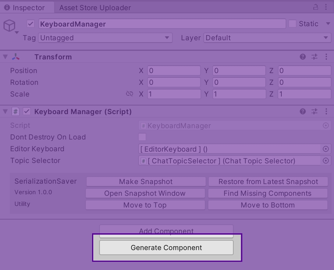Click the Position X input field

[174, 71]
